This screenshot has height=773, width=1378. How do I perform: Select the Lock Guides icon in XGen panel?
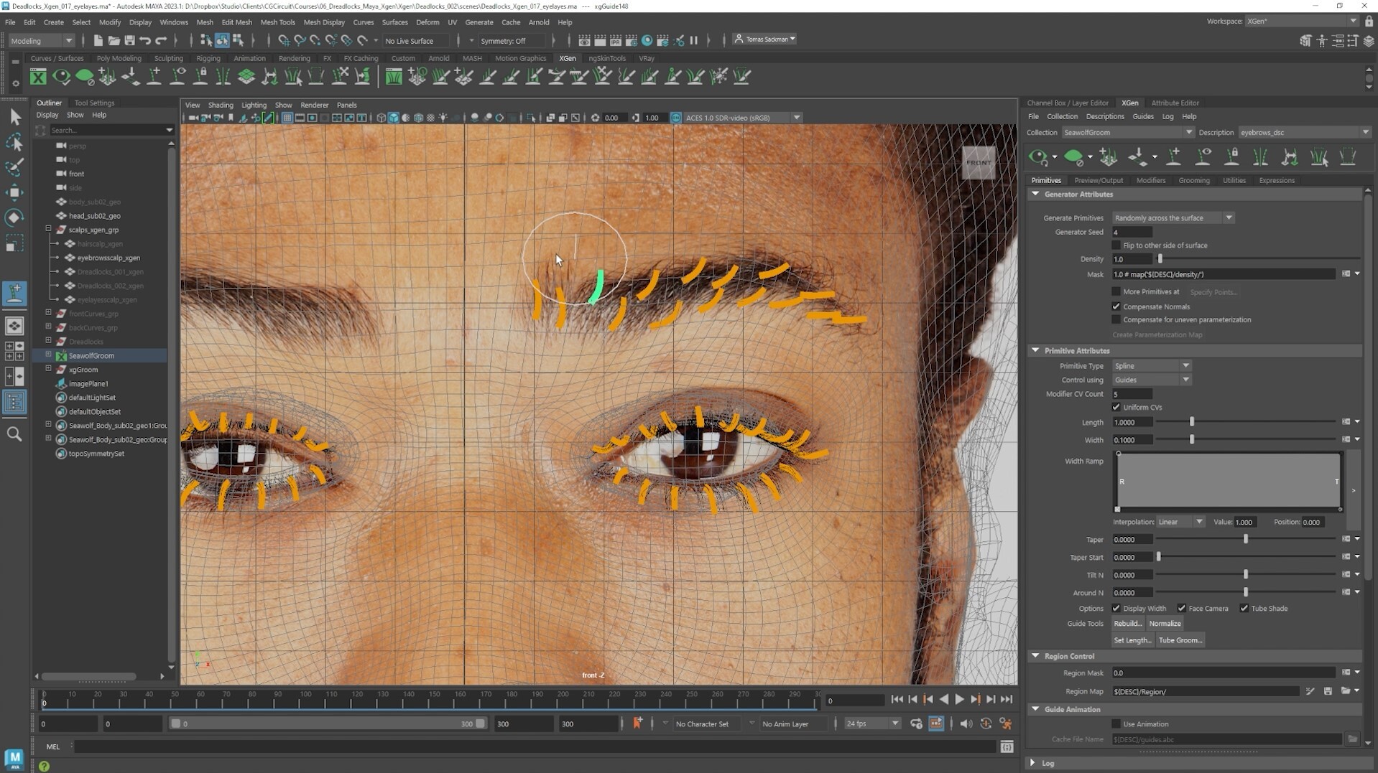1232,156
